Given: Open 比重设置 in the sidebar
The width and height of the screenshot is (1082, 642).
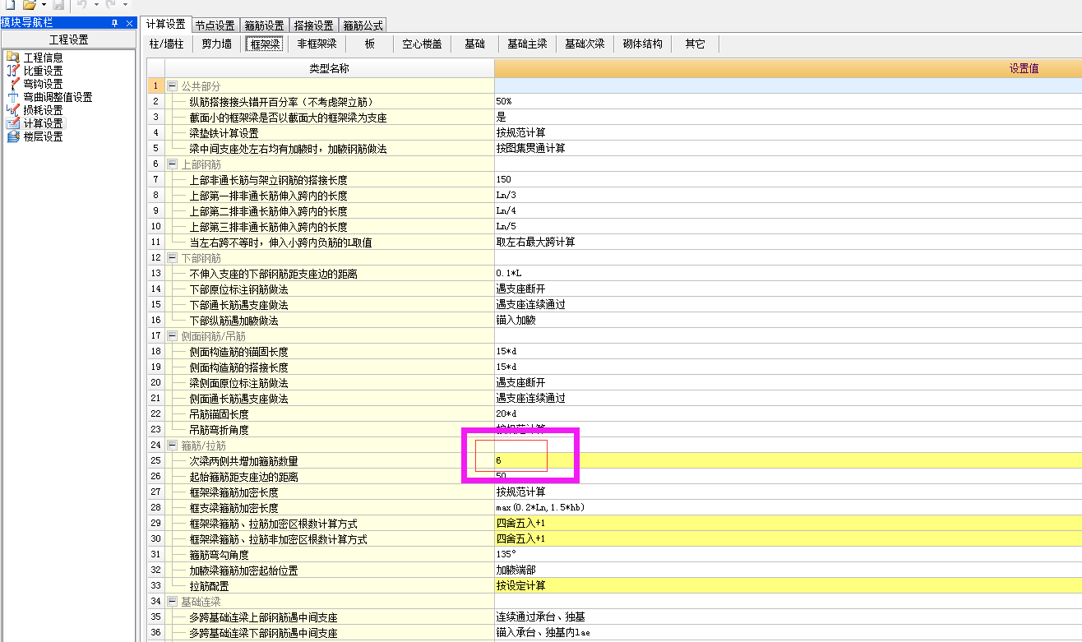Looking at the screenshot, I should (43, 71).
